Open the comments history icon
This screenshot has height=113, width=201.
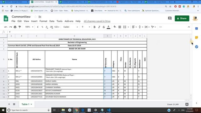coord(170,18)
